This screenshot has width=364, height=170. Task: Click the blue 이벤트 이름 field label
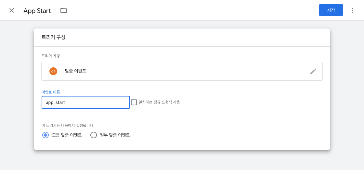(x=51, y=92)
